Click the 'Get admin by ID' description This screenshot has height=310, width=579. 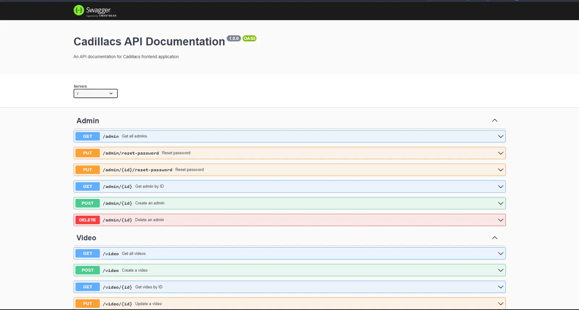[x=149, y=187]
